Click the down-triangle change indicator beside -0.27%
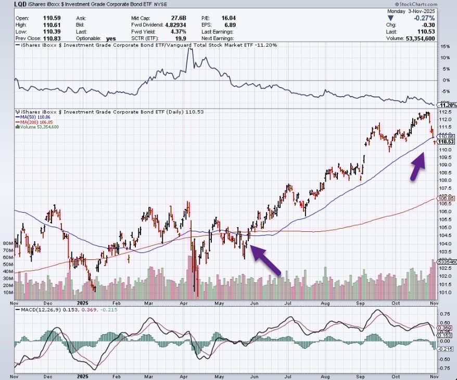The width and height of the screenshot is (457, 380). click(x=390, y=18)
